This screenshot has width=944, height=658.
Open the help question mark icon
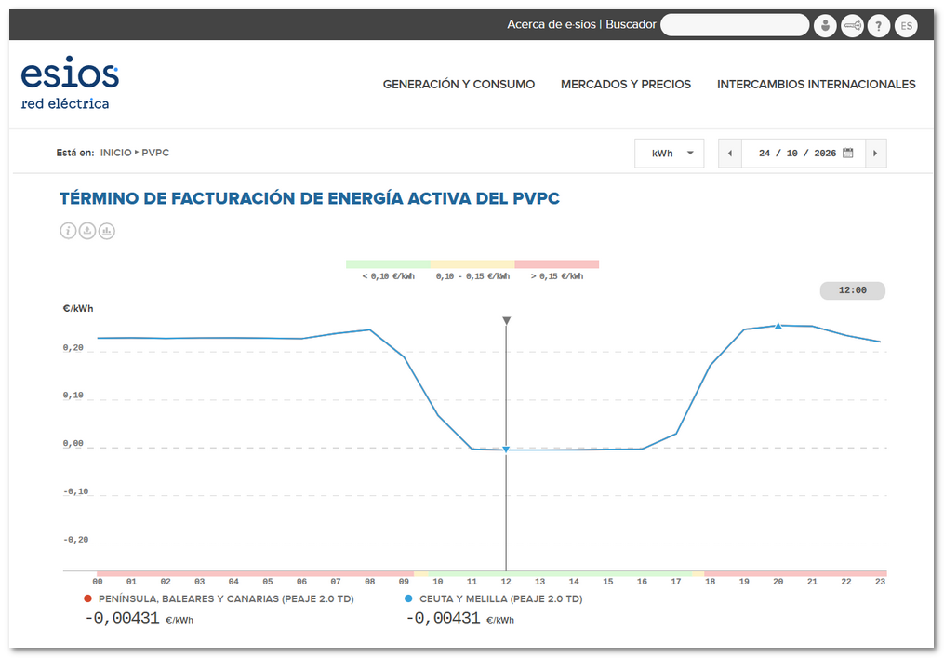[879, 26]
